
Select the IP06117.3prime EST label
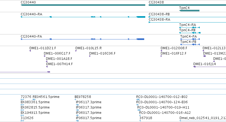point(89,102)
